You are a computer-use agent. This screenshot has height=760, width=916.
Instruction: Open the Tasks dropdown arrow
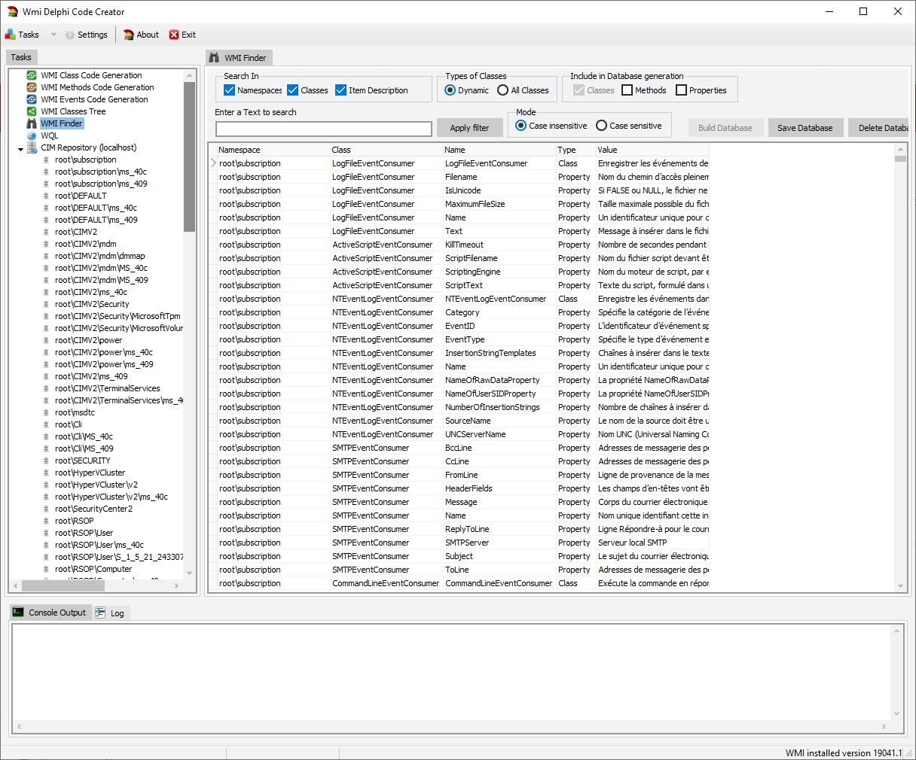(x=53, y=35)
